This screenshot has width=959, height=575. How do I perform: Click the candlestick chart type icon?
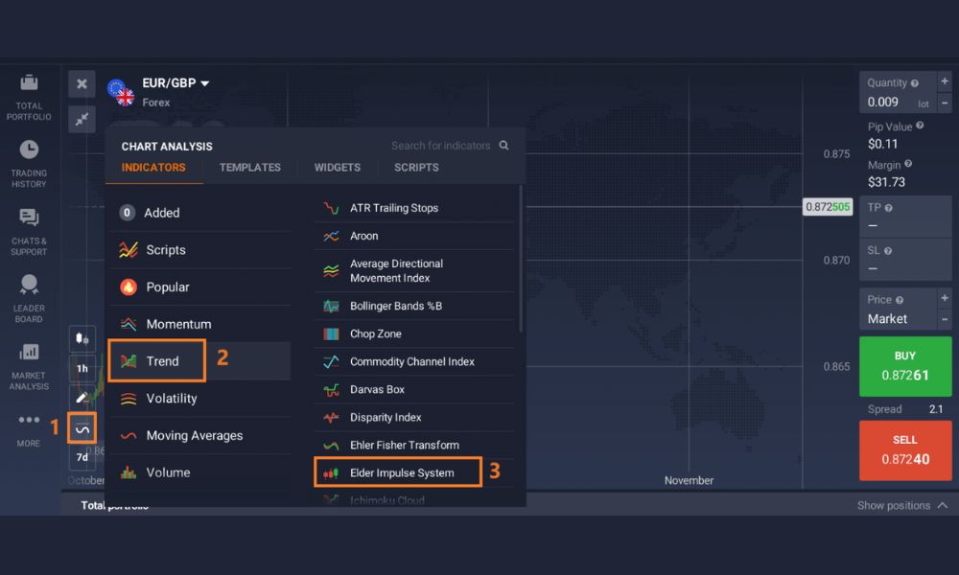point(82,338)
